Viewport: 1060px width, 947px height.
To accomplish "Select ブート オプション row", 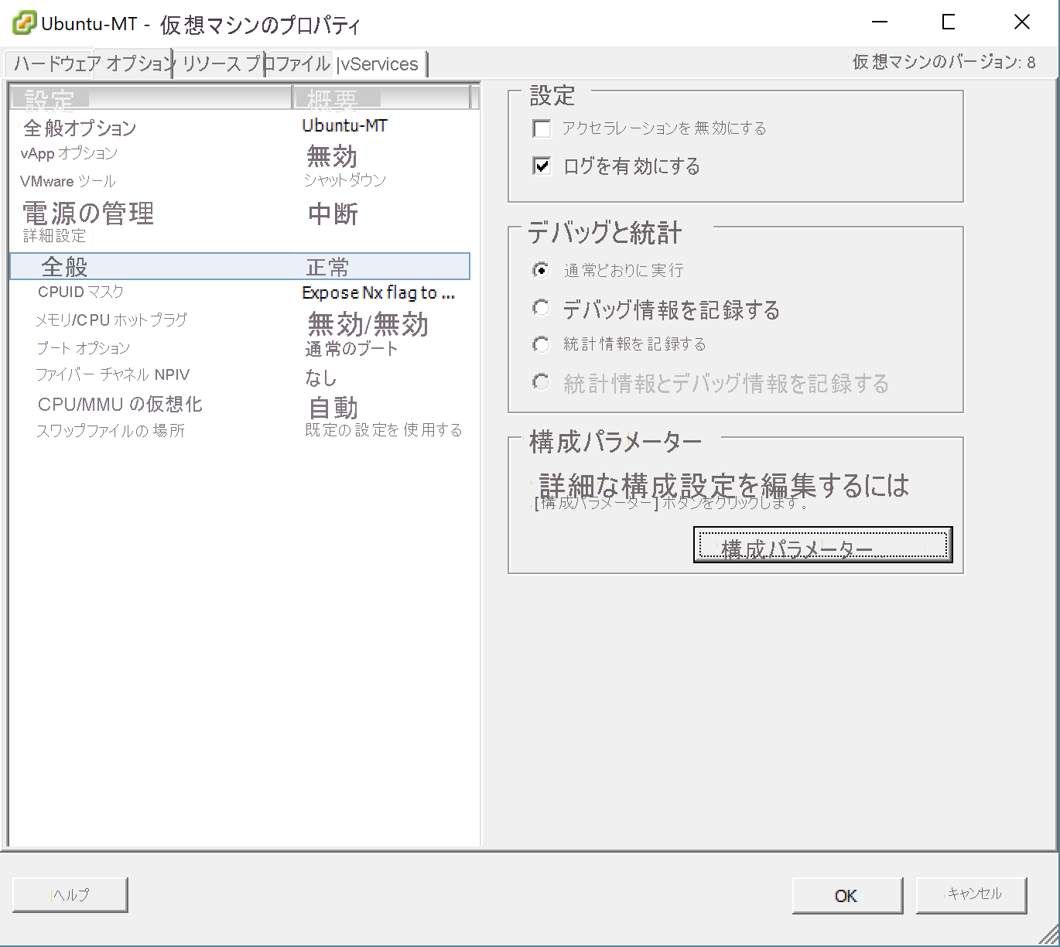I will (x=84, y=348).
